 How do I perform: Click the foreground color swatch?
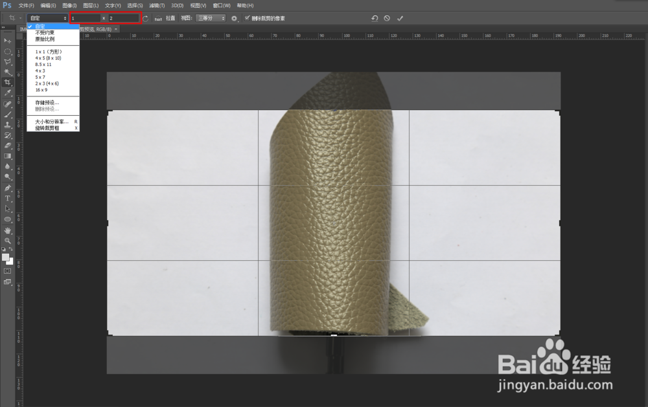pyautogui.click(x=5, y=258)
